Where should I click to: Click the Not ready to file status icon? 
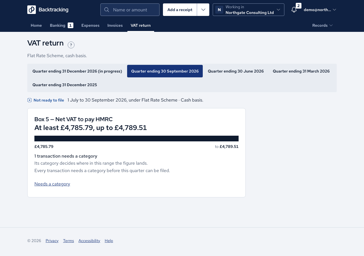[x=30, y=100]
